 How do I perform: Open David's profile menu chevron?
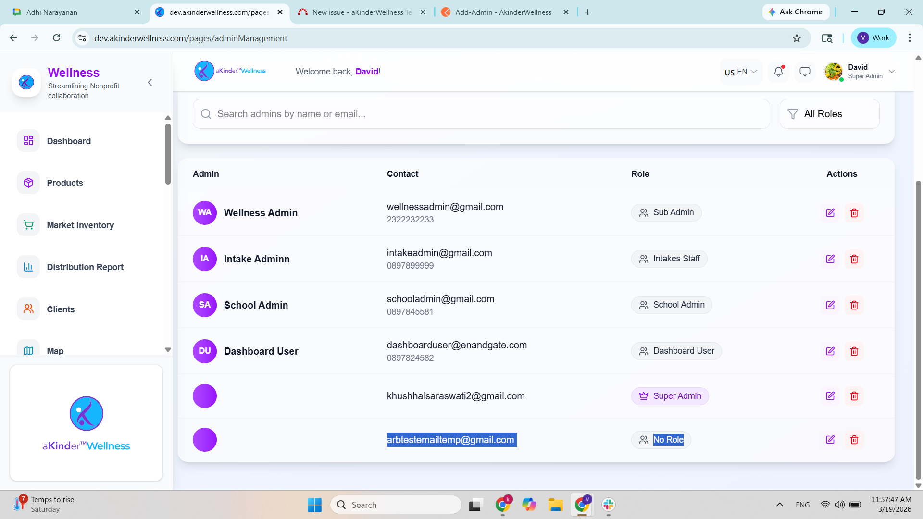(x=892, y=72)
